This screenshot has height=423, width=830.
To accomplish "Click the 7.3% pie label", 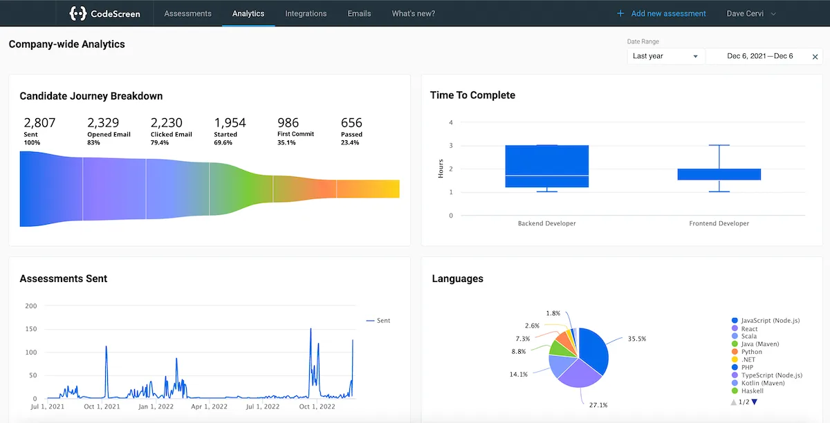I will point(523,339).
